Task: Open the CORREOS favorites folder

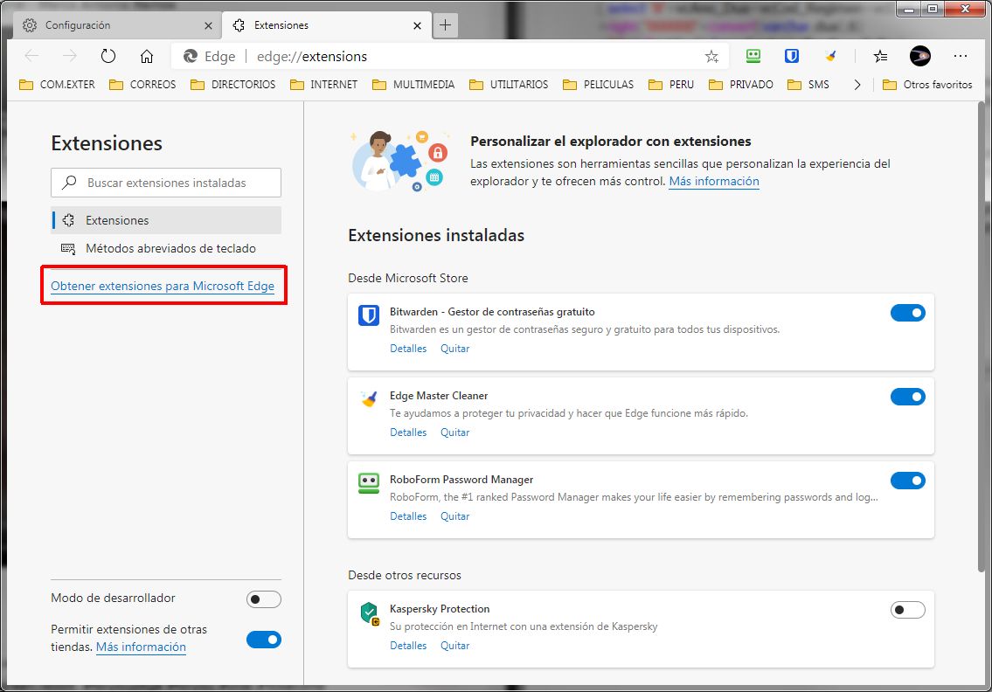Action: 142,84
